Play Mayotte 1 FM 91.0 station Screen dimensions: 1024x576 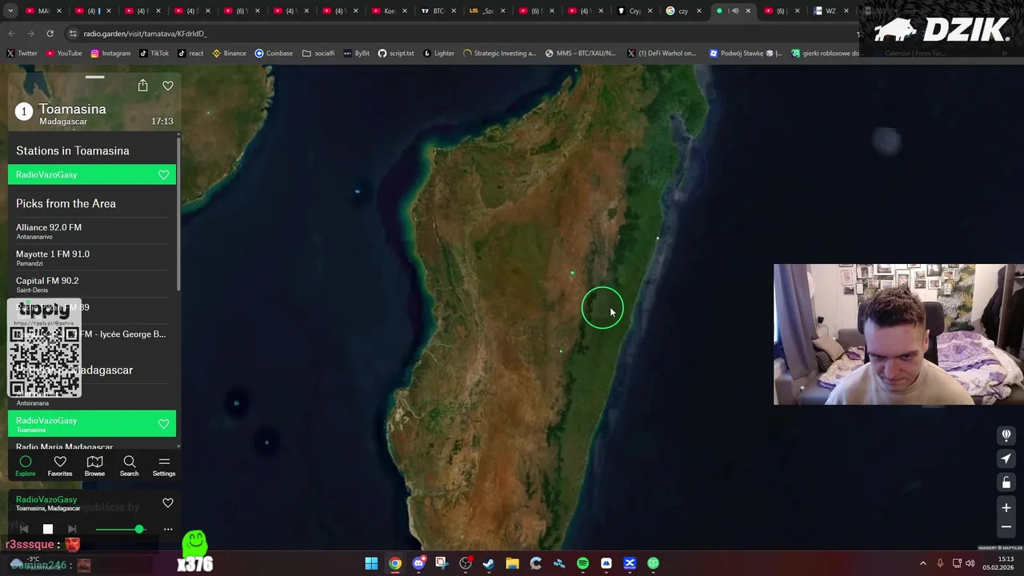click(92, 258)
